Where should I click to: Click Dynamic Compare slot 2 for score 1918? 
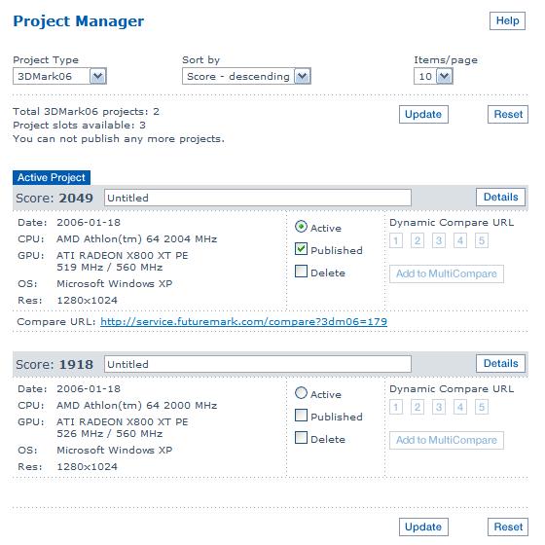point(418,407)
